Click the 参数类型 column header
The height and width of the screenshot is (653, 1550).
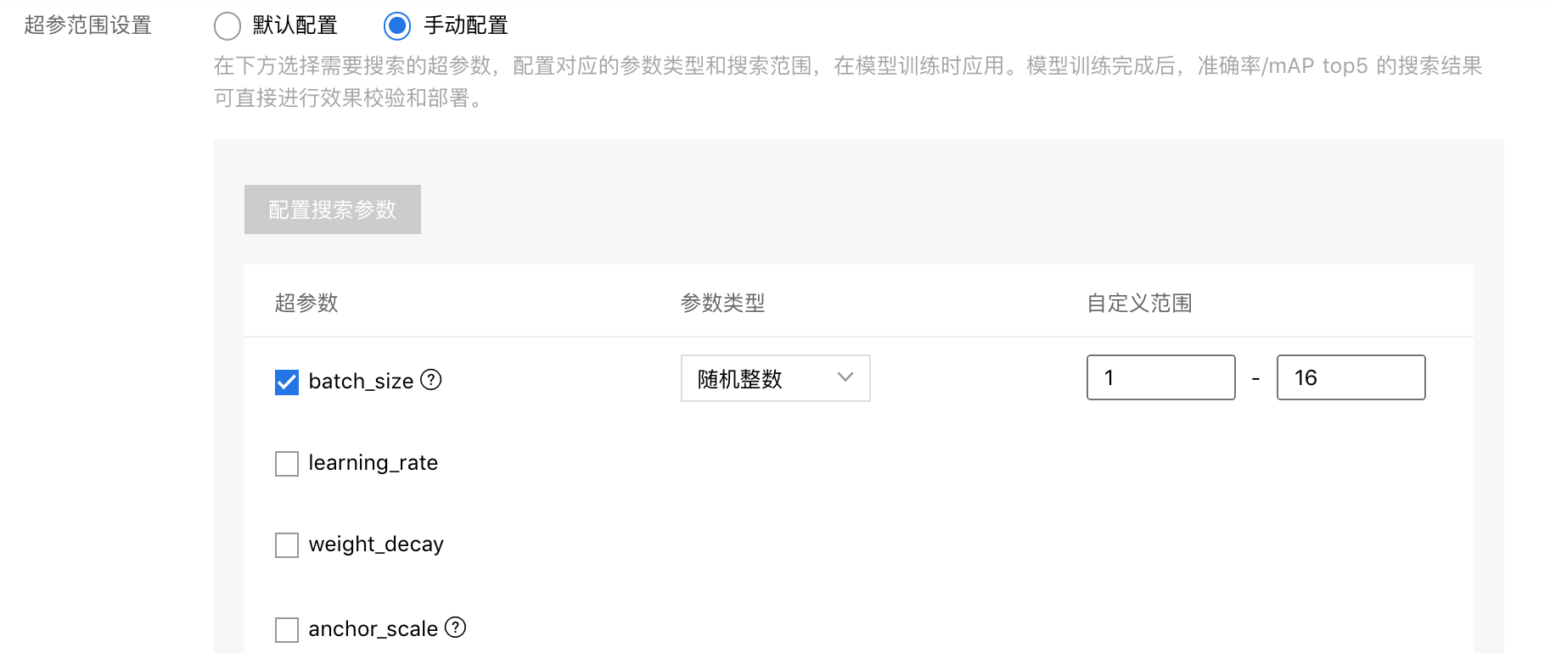[723, 303]
